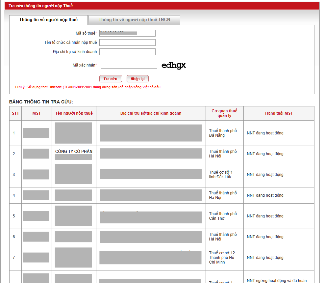Viewport: 324px width, 283px height.
Task: Click the "BẢNG THÔNG TIN TRA CỨU:" heading
Action: [x=41, y=102]
